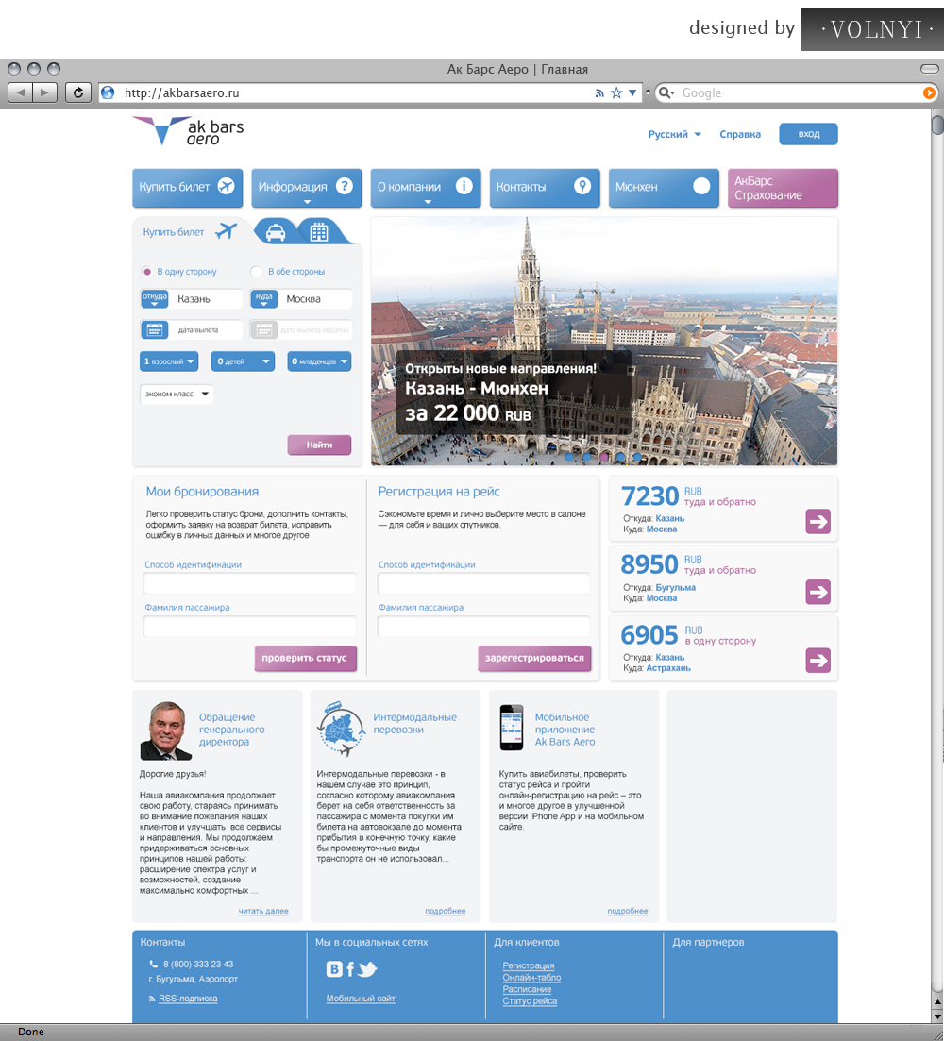Open the Русский language dropdown
944x1041 pixels.
click(674, 134)
